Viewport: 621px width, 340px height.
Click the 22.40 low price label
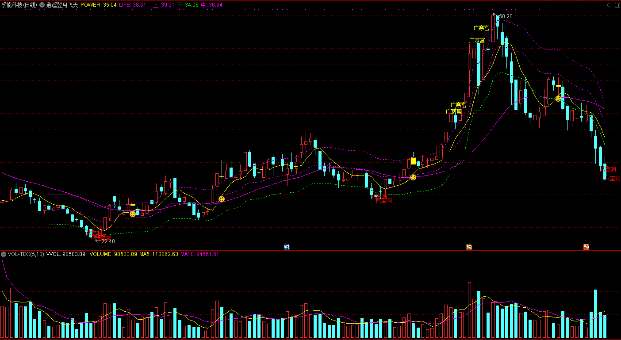pos(108,241)
